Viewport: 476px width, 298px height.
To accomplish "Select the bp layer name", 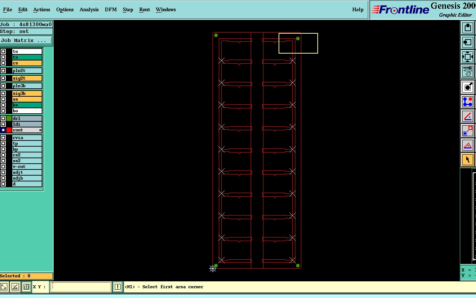I will (27, 149).
